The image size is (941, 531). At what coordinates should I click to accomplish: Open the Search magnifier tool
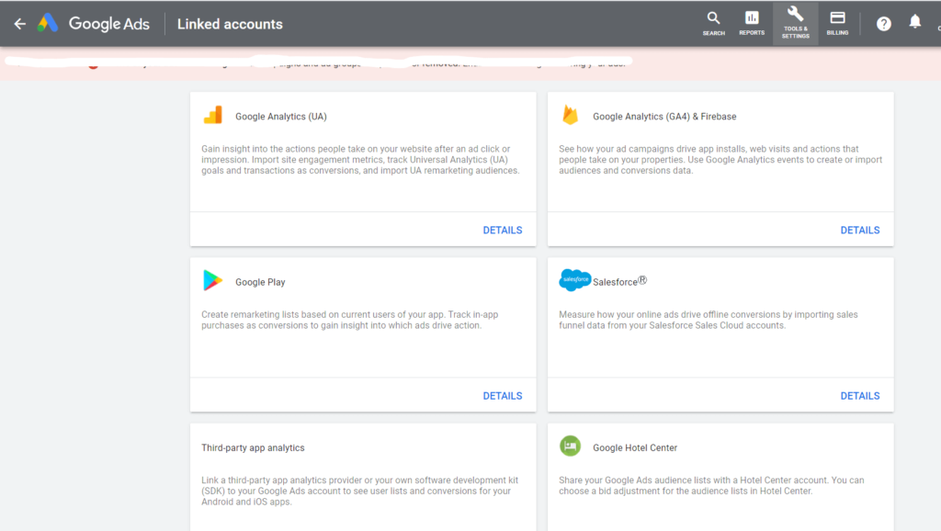[713, 23]
